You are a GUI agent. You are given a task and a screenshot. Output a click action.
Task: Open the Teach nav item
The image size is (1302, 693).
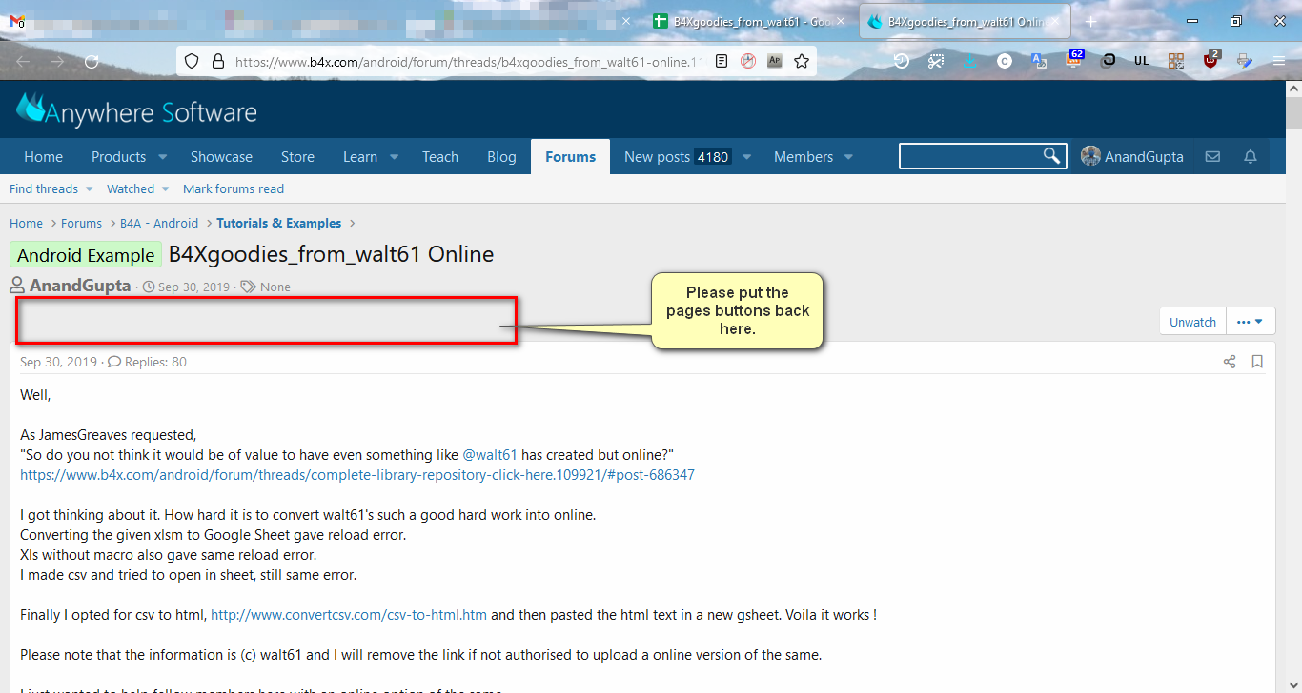click(x=440, y=157)
